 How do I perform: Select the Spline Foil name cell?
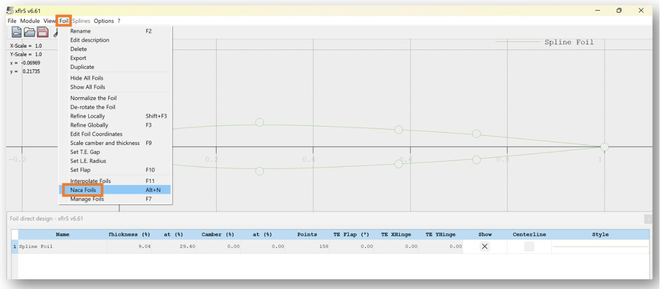click(x=62, y=247)
